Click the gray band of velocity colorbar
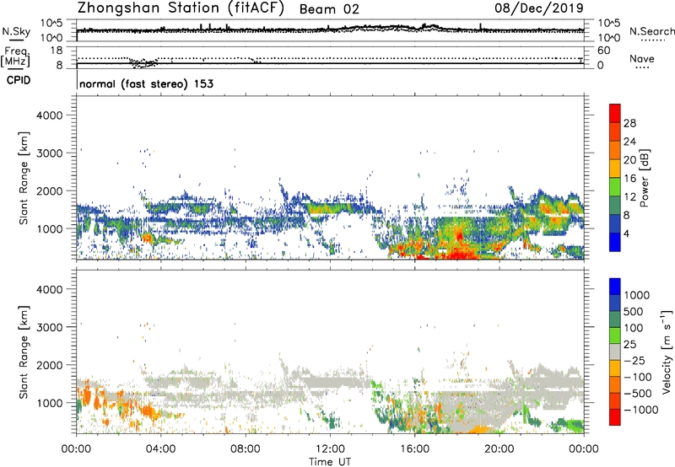675x467 pixels. tap(615, 352)
